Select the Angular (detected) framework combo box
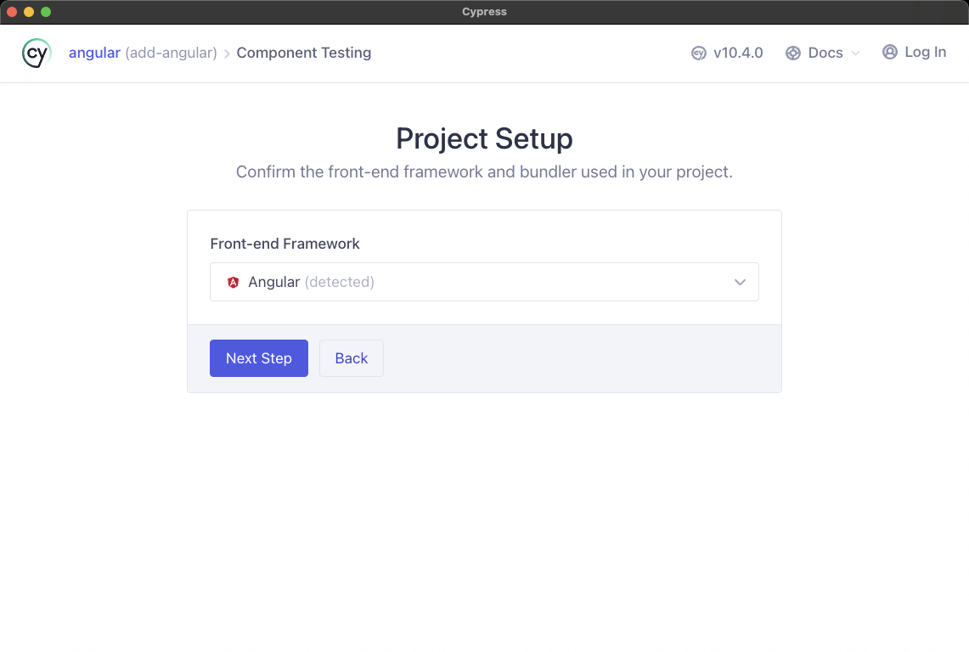The height and width of the screenshot is (652, 969). pos(484,282)
